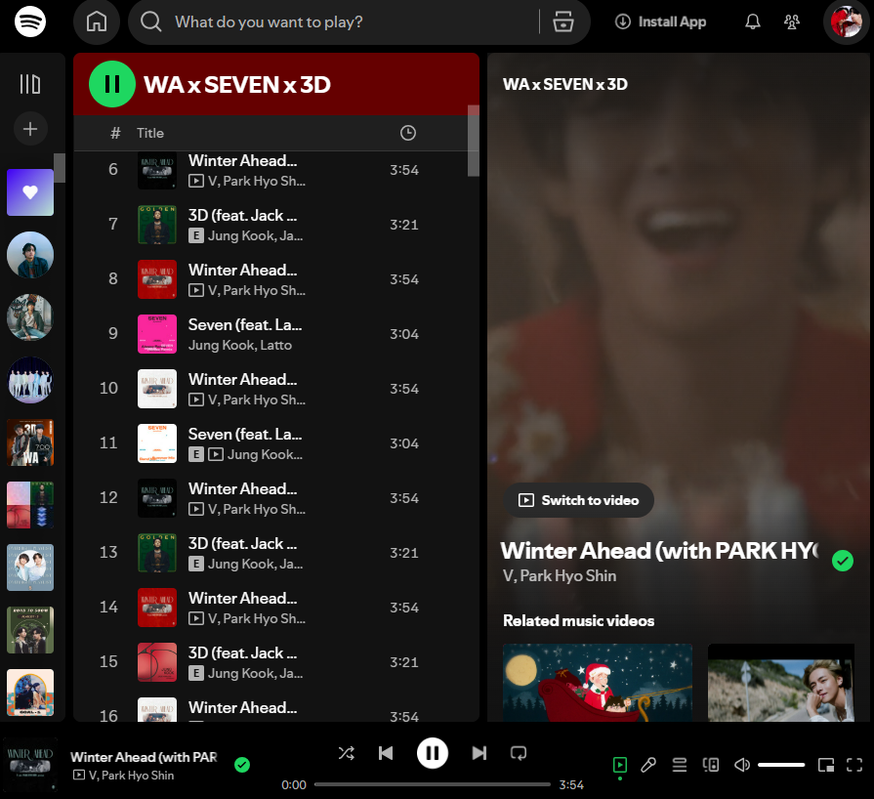The width and height of the screenshot is (874, 799).
Task: Open the Queue
Action: (x=680, y=765)
